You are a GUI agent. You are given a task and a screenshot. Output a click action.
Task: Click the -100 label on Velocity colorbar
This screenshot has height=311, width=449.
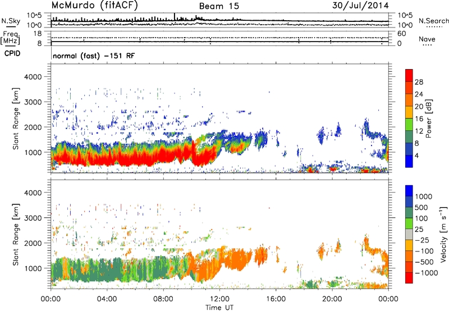[x=424, y=251]
